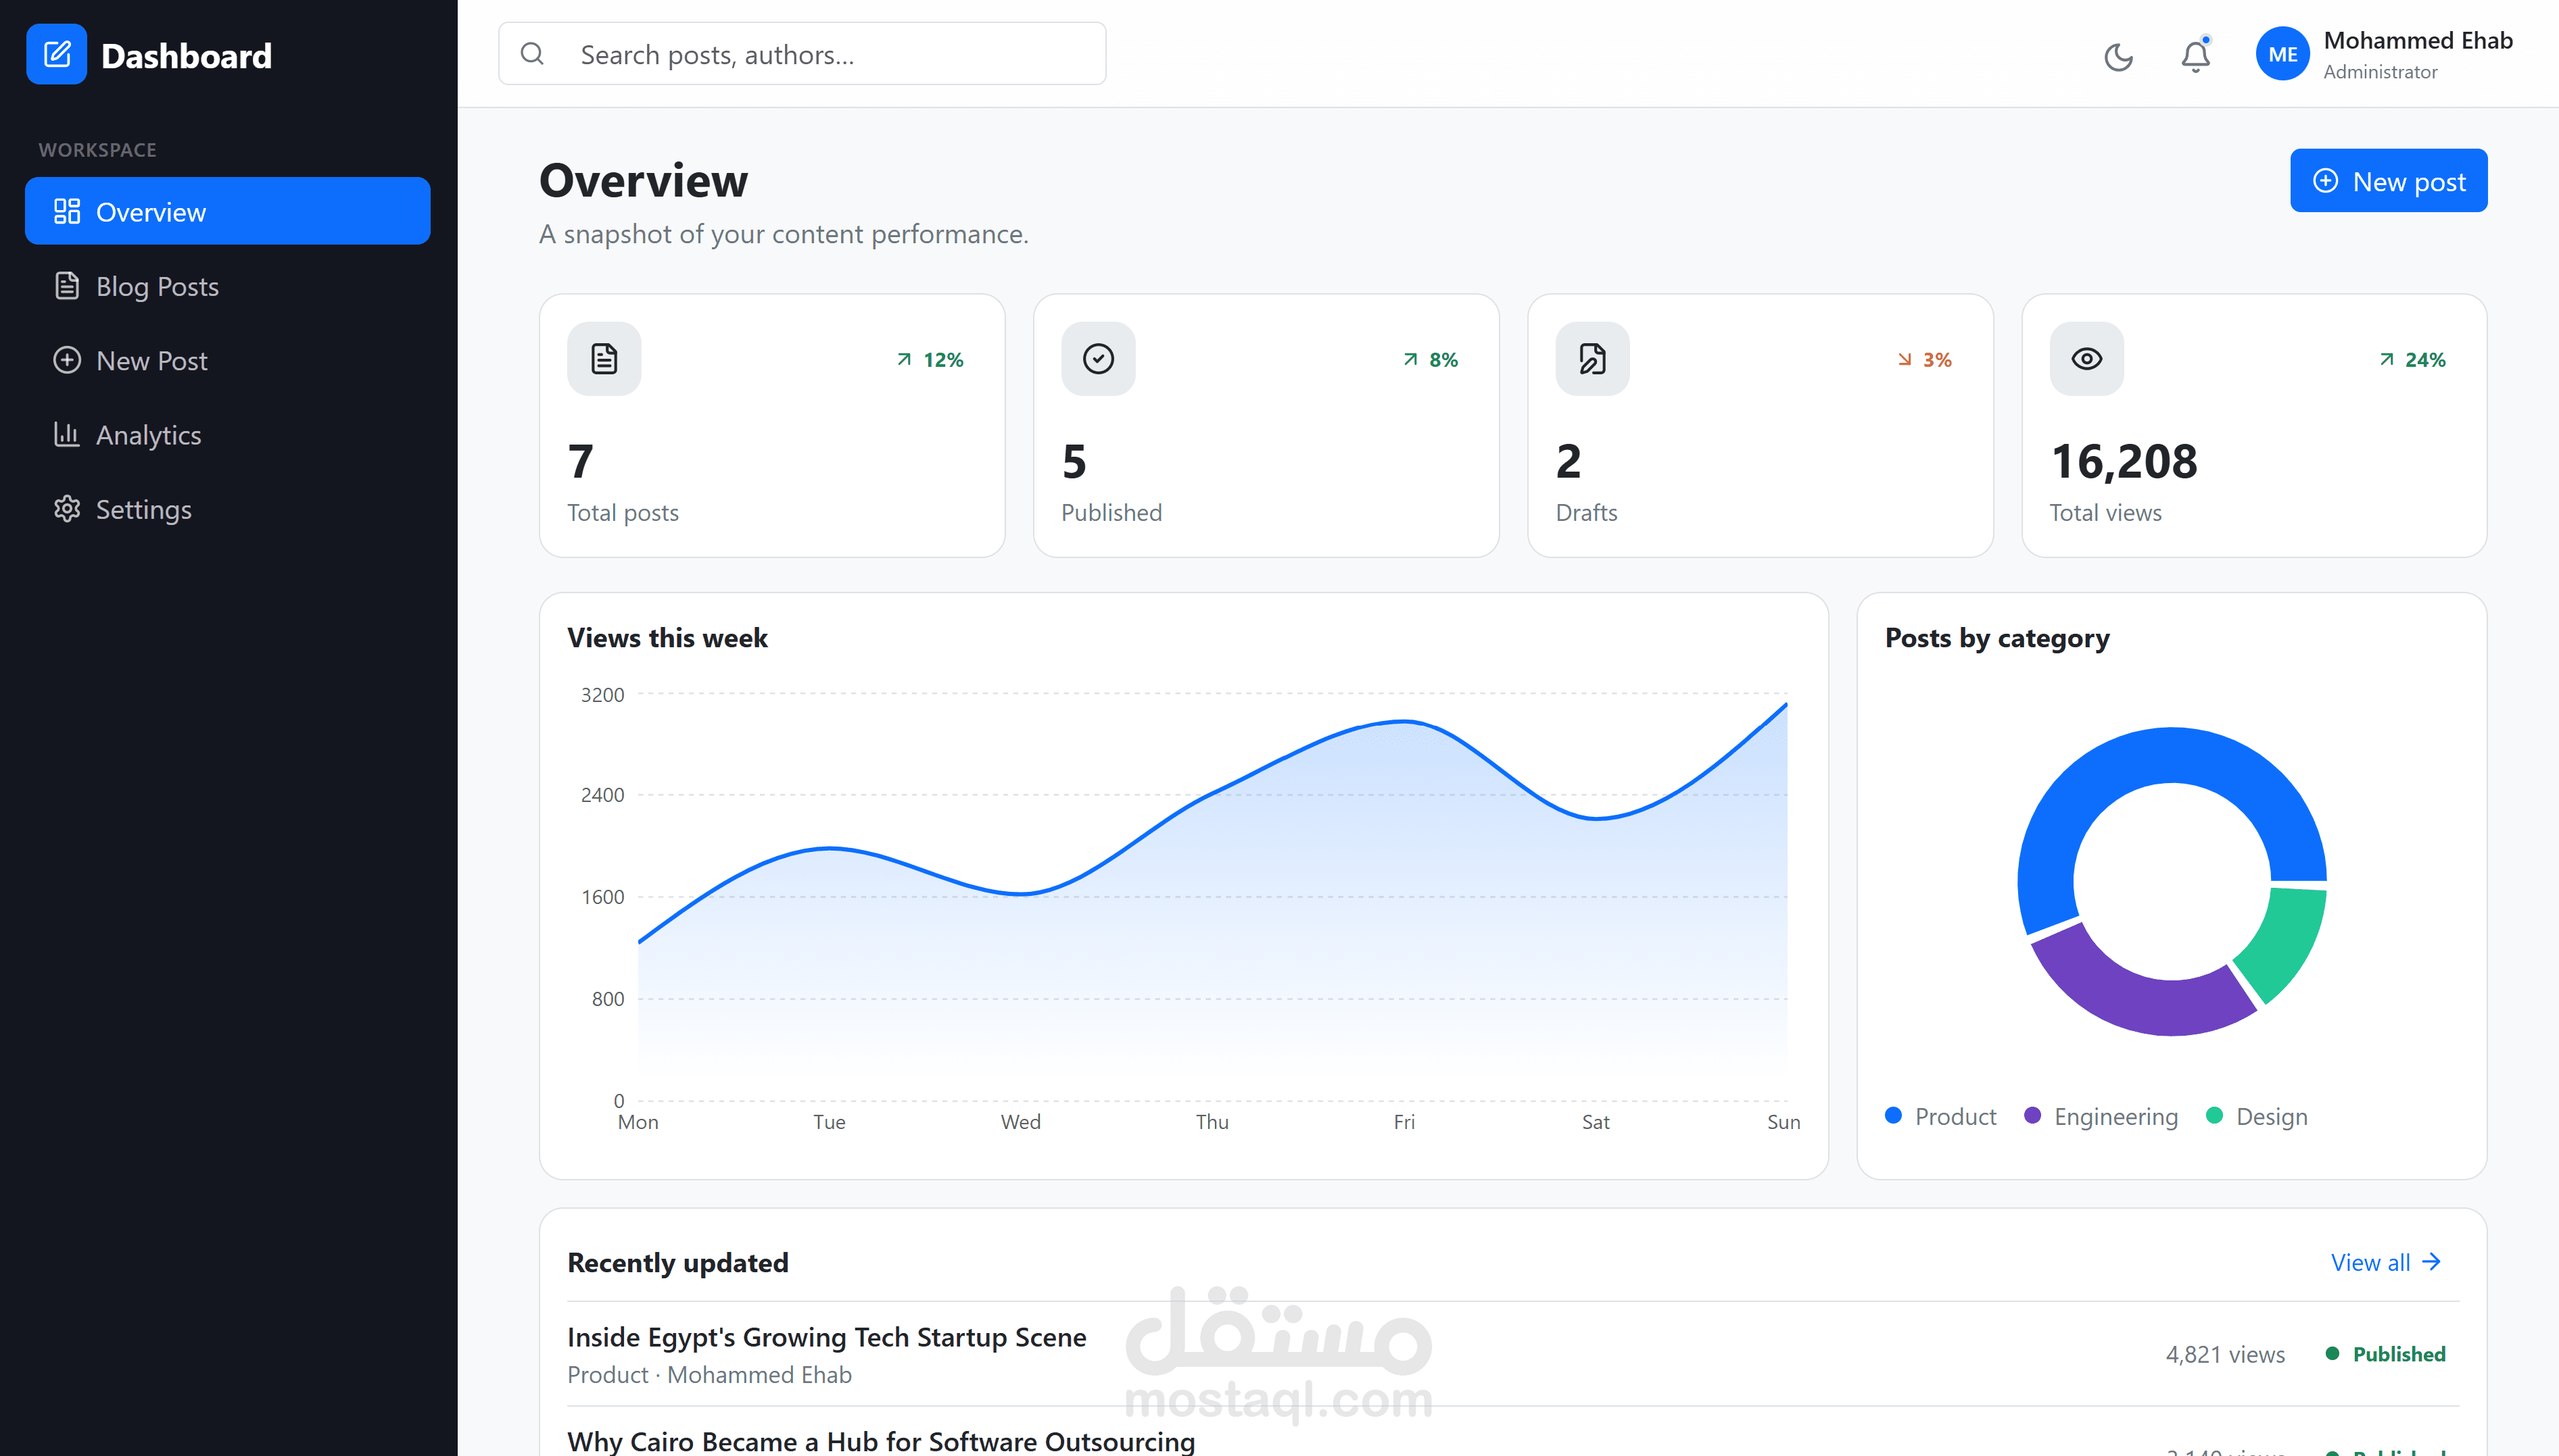Click the Recently updated heading
Viewport: 2559px width, 1456px height.
(x=677, y=1262)
